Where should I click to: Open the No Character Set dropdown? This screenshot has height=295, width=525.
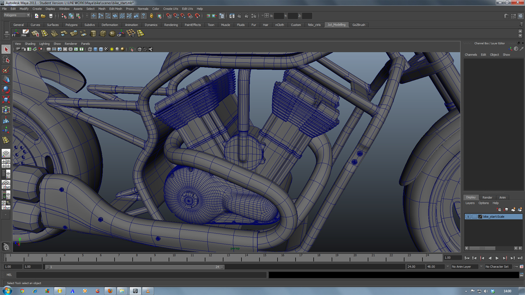(498, 266)
